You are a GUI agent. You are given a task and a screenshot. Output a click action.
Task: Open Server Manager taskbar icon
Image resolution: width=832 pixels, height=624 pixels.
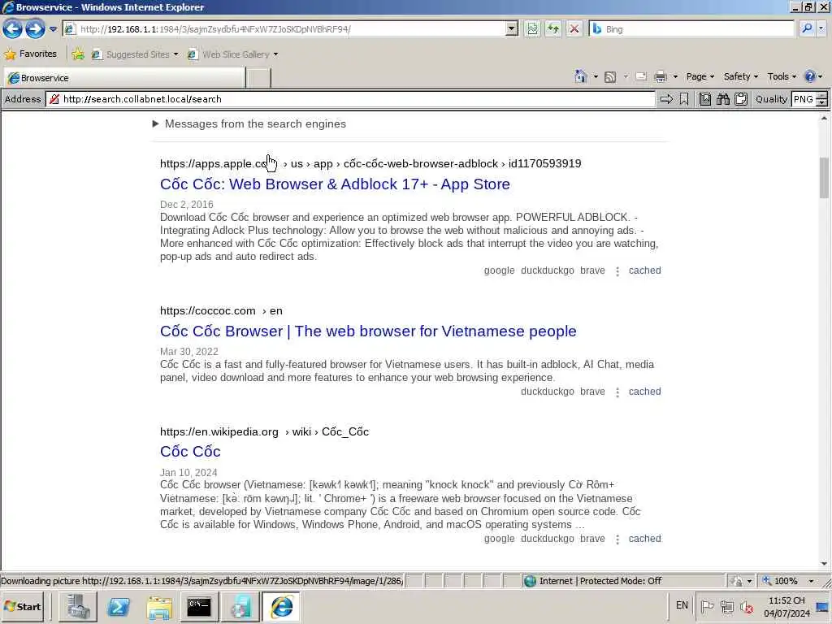[78, 606]
